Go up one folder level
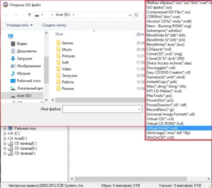 [29, 15]
